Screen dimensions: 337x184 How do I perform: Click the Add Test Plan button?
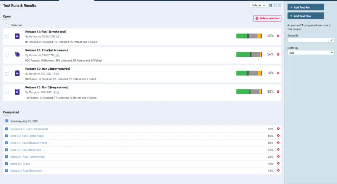point(306,16)
